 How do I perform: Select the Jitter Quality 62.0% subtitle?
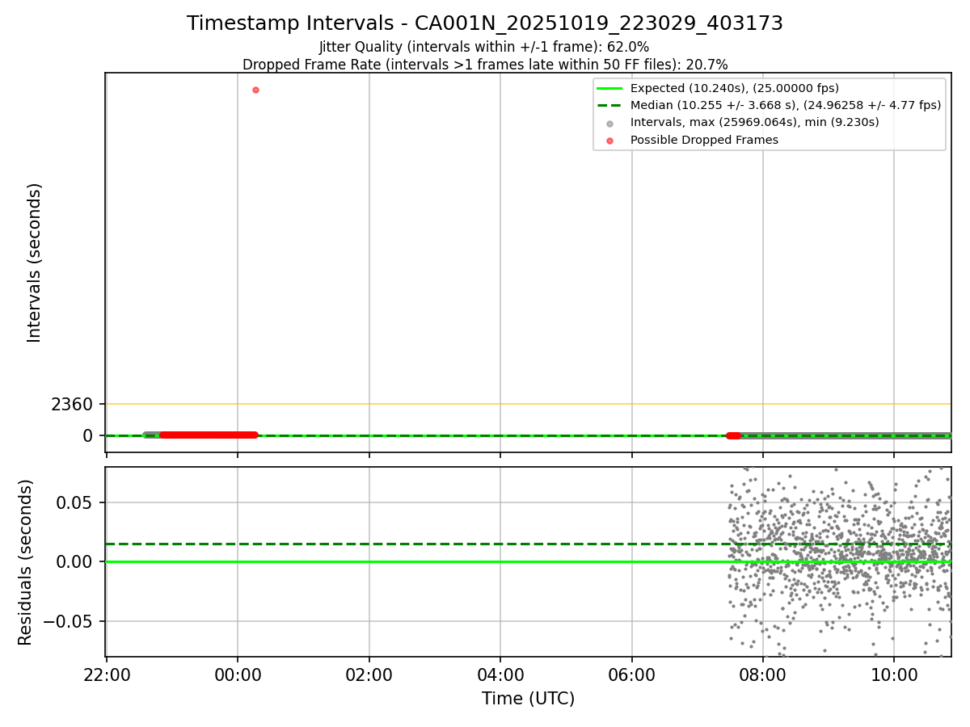tap(484, 48)
